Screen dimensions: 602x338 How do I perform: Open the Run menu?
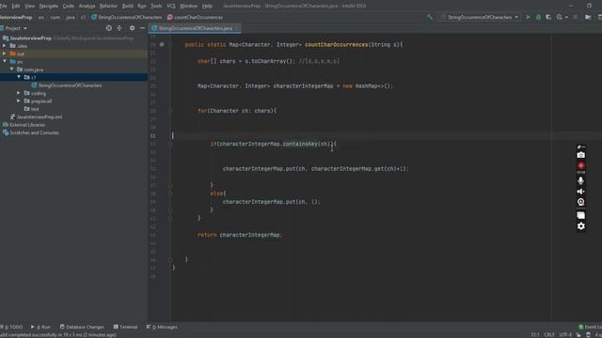(142, 7)
